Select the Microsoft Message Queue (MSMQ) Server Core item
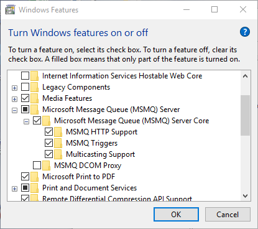The width and height of the screenshot is (258, 229). (x=132, y=121)
